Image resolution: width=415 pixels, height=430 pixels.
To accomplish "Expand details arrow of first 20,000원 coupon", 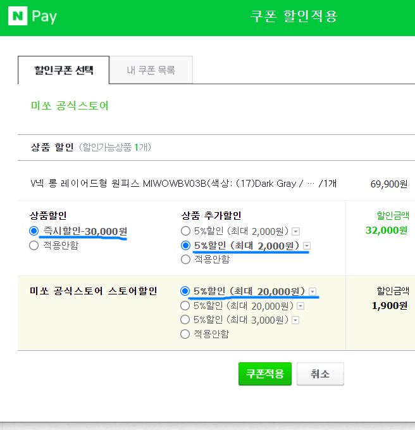I will pyautogui.click(x=313, y=291).
